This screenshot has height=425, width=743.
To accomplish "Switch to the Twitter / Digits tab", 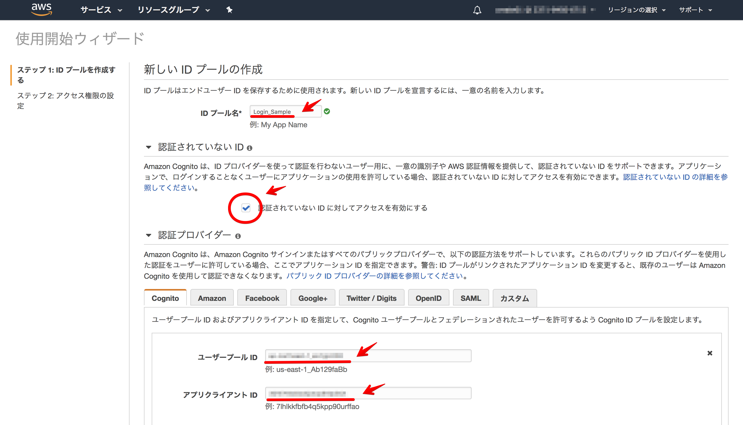I will click(372, 298).
